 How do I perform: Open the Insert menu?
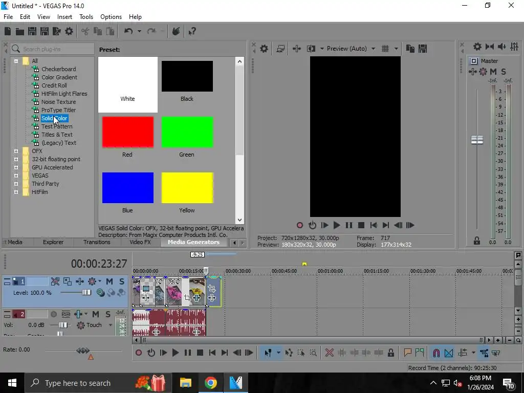click(x=64, y=17)
